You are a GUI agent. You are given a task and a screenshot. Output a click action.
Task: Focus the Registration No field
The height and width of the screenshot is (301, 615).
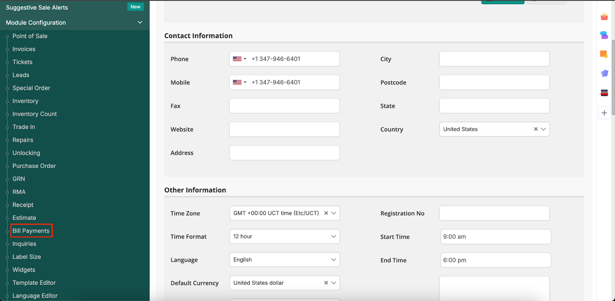click(x=494, y=213)
